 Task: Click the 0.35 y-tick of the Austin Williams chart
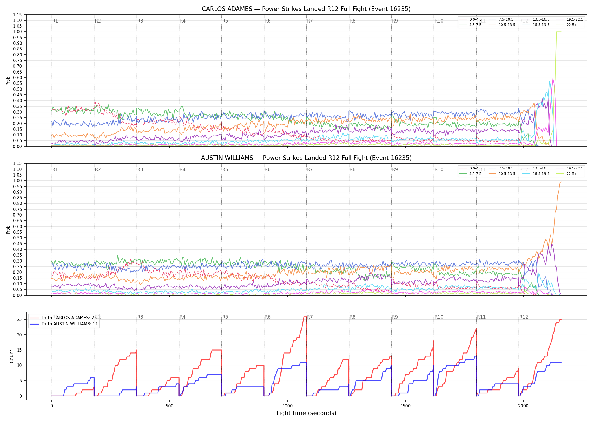[x=18, y=255]
